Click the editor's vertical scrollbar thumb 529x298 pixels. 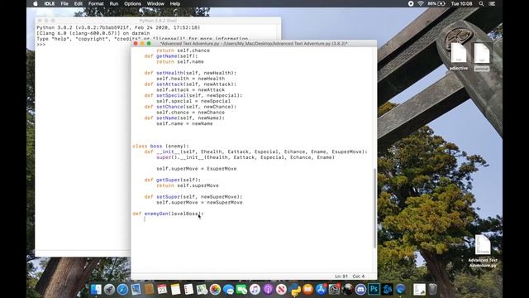point(374,208)
